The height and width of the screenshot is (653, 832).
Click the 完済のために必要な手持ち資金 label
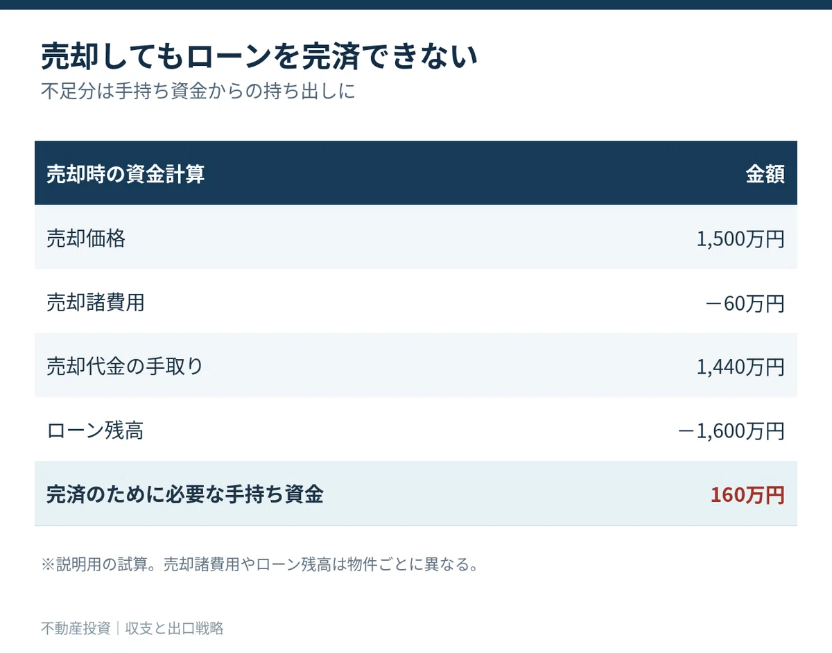pyautogui.click(x=185, y=494)
